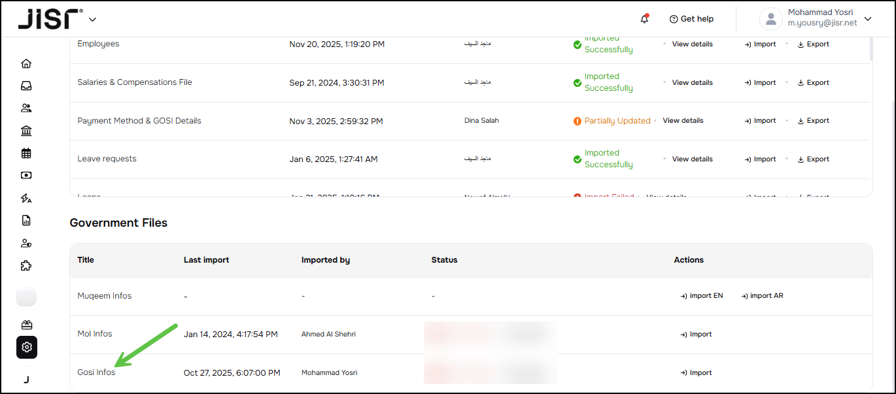This screenshot has width=896, height=394.
Task: Click import EN for Muqeem Infos
Action: 702,296
